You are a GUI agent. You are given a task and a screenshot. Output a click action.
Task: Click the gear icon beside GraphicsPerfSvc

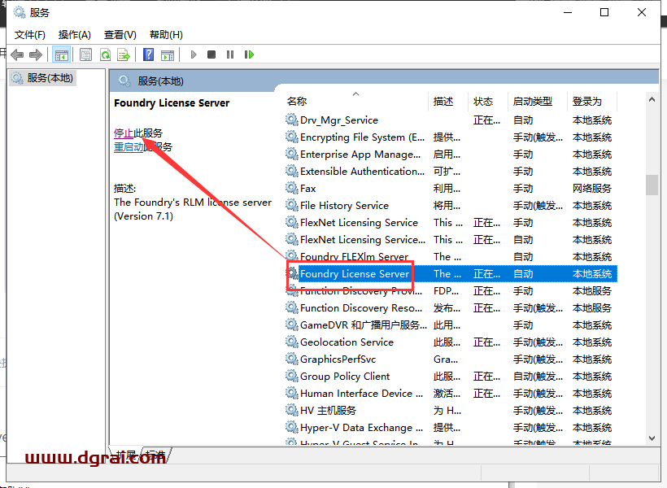coord(291,359)
